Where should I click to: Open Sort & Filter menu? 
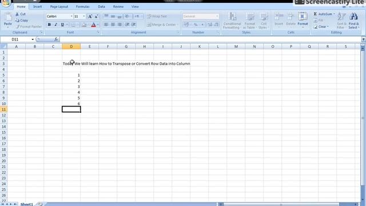(342, 21)
